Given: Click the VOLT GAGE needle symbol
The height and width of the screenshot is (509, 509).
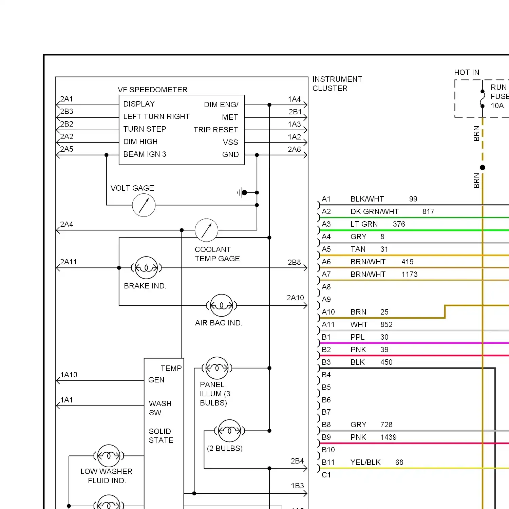Looking at the screenshot, I should click(x=144, y=205).
